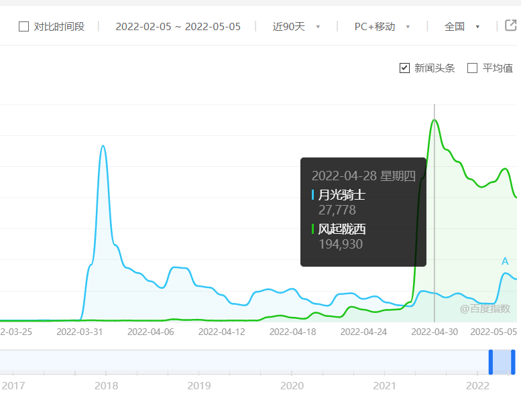Click the x-axis label 2022-04-06
Image resolution: width=521 pixels, height=394 pixels.
click(150, 332)
